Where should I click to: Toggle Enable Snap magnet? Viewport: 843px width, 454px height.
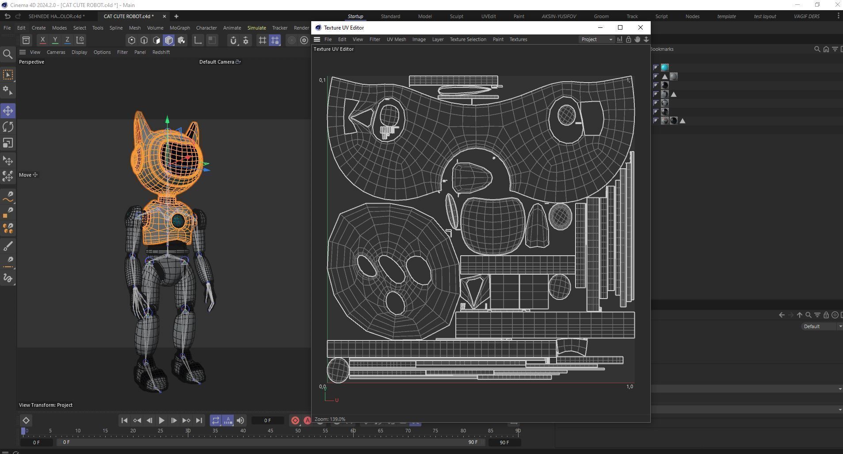[x=233, y=40]
